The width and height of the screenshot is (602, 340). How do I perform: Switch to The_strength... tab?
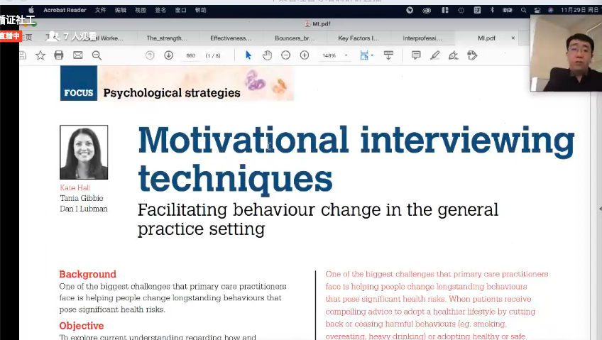(167, 38)
